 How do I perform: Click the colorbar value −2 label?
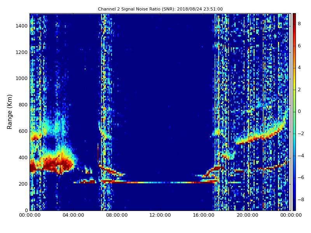(x=301, y=134)
